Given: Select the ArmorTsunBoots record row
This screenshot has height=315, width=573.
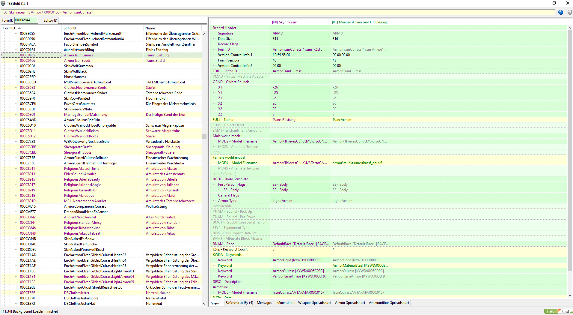Looking at the screenshot, I should coord(102,61).
